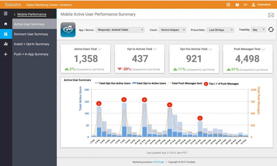277x166 pixels.
Task: Click the 437 opt-in actives value
Action: pyautogui.click(x=140, y=59)
